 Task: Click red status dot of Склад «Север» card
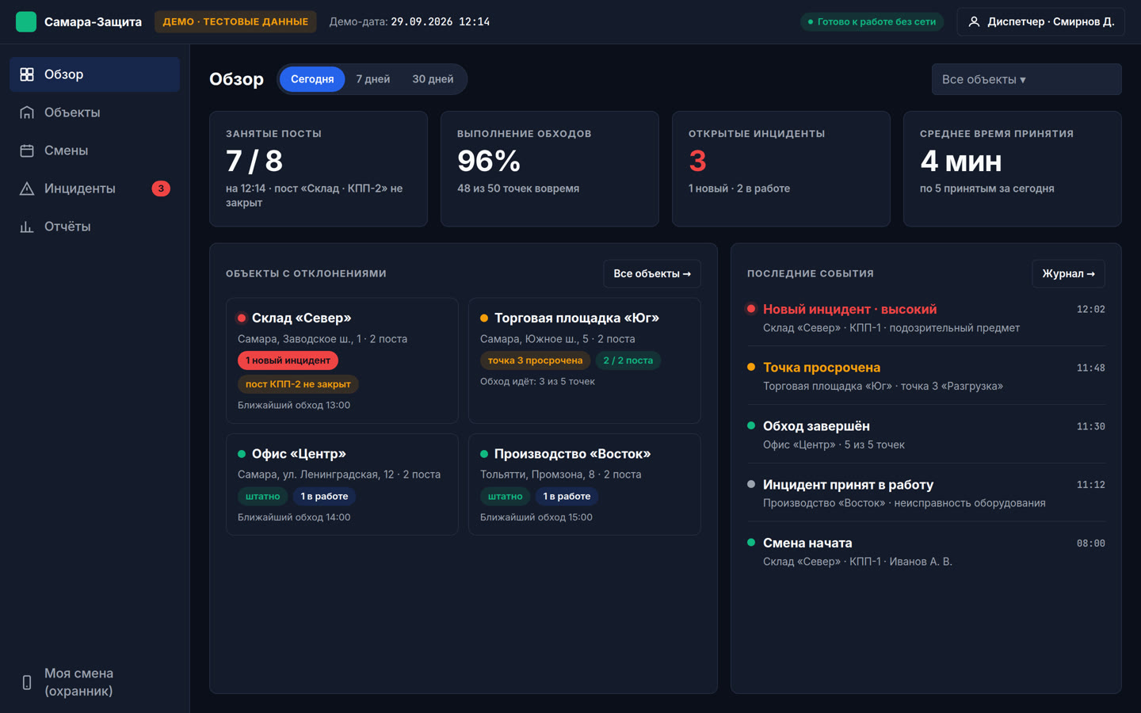[242, 318]
